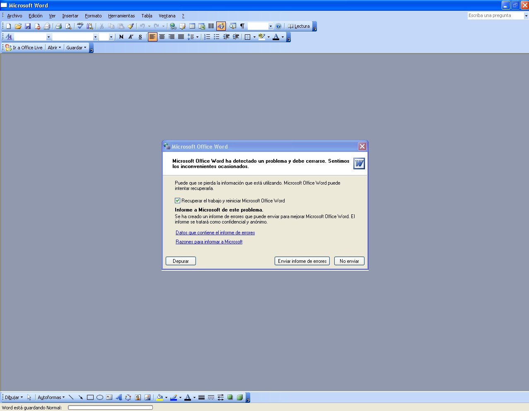Click the New blank document icon

[9, 26]
